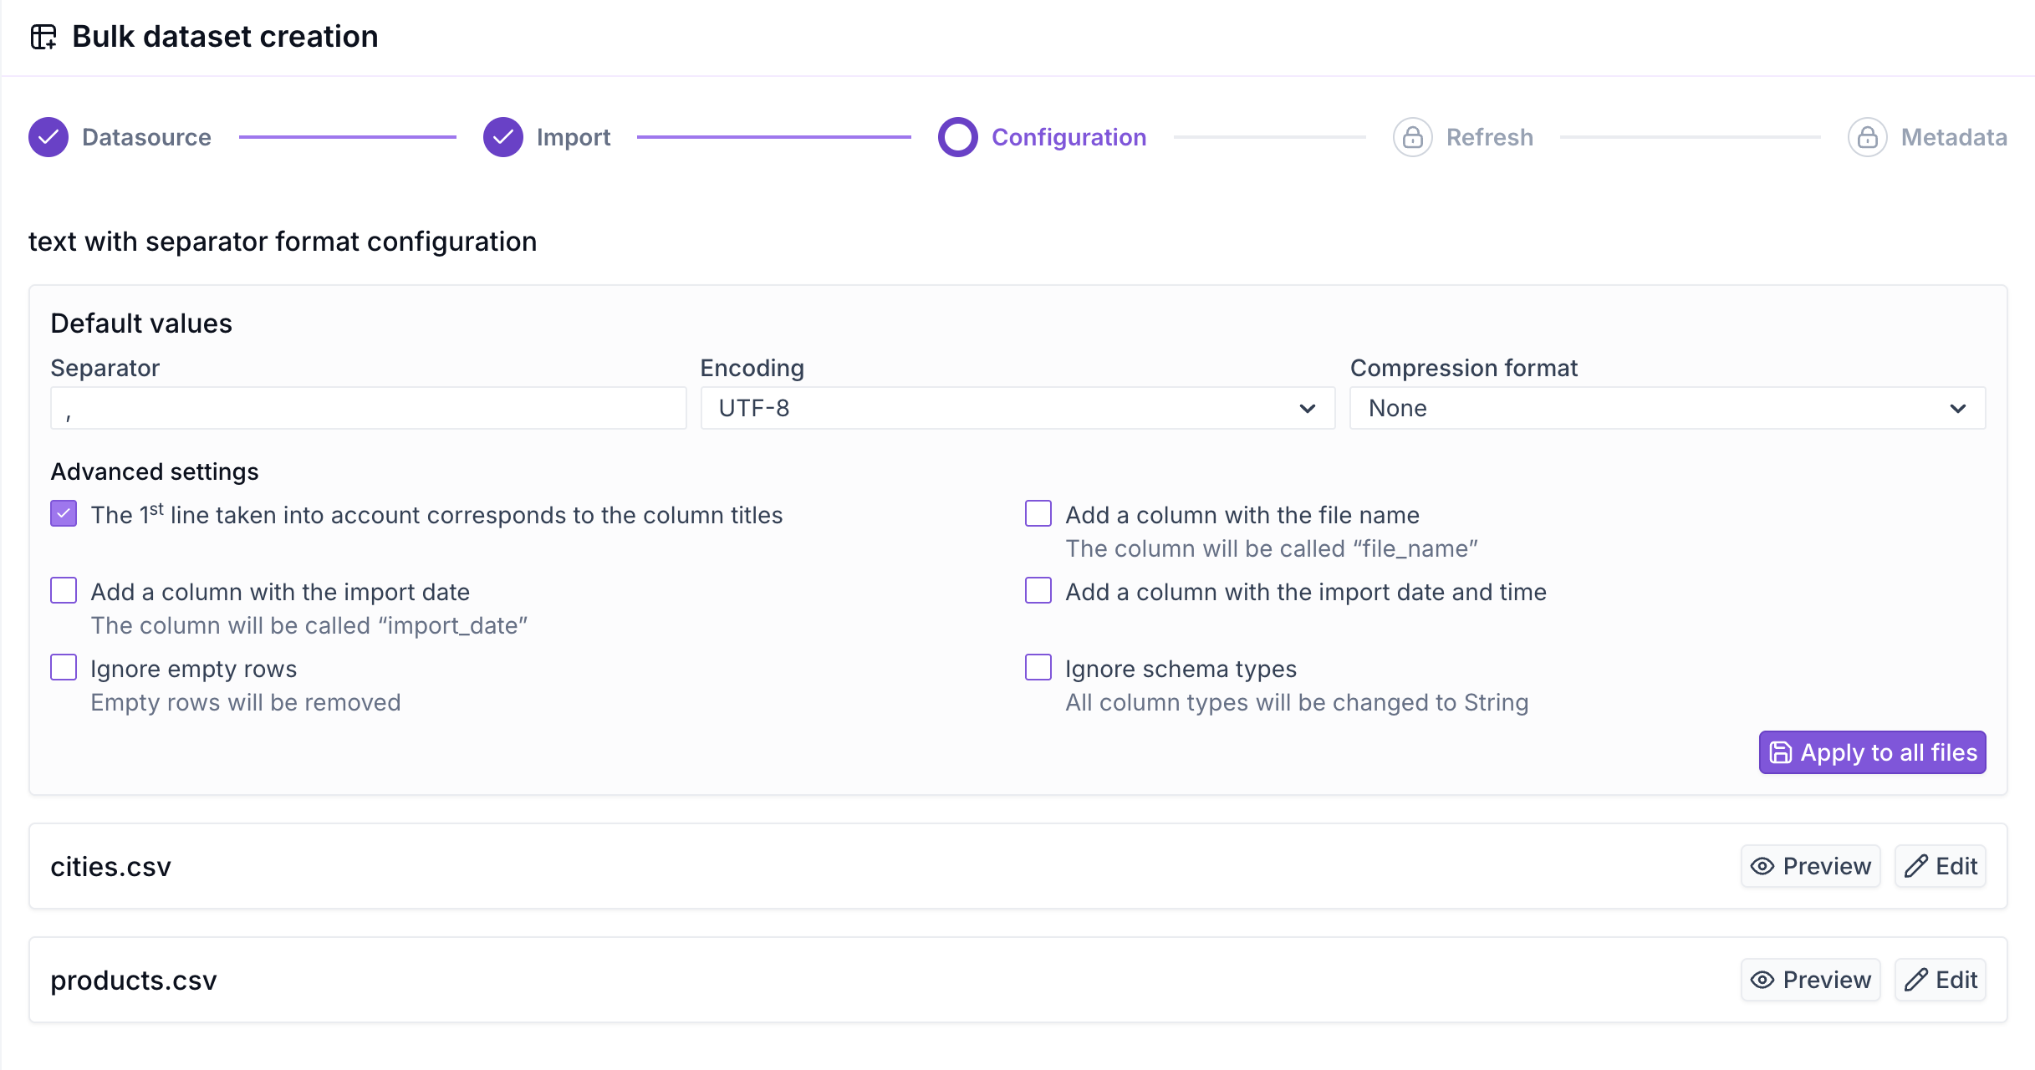Click 'The column will be called "file_name"' hint
The image size is (2035, 1070).
pos(1272,548)
